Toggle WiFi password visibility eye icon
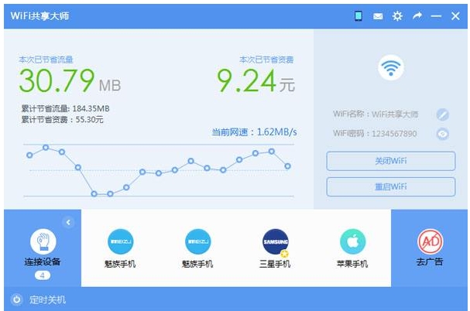The width and height of the screenshot is (470, 311). coord(442,134)
